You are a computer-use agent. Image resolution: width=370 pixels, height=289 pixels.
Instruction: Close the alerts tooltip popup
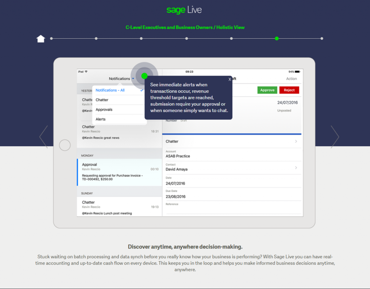click(229, 79)
